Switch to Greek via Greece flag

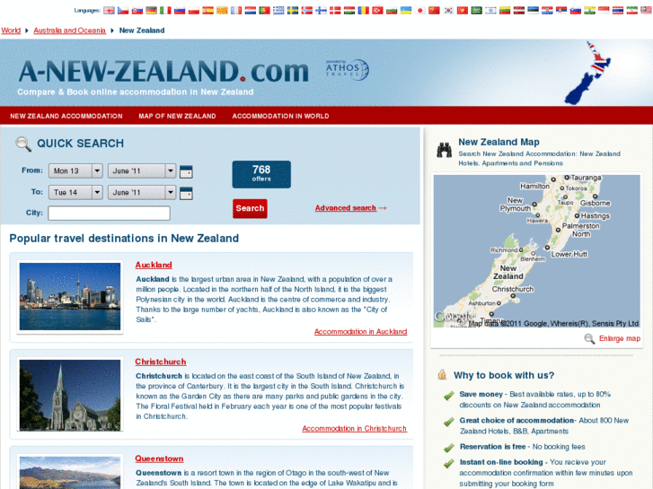click(x=278, y=11)
